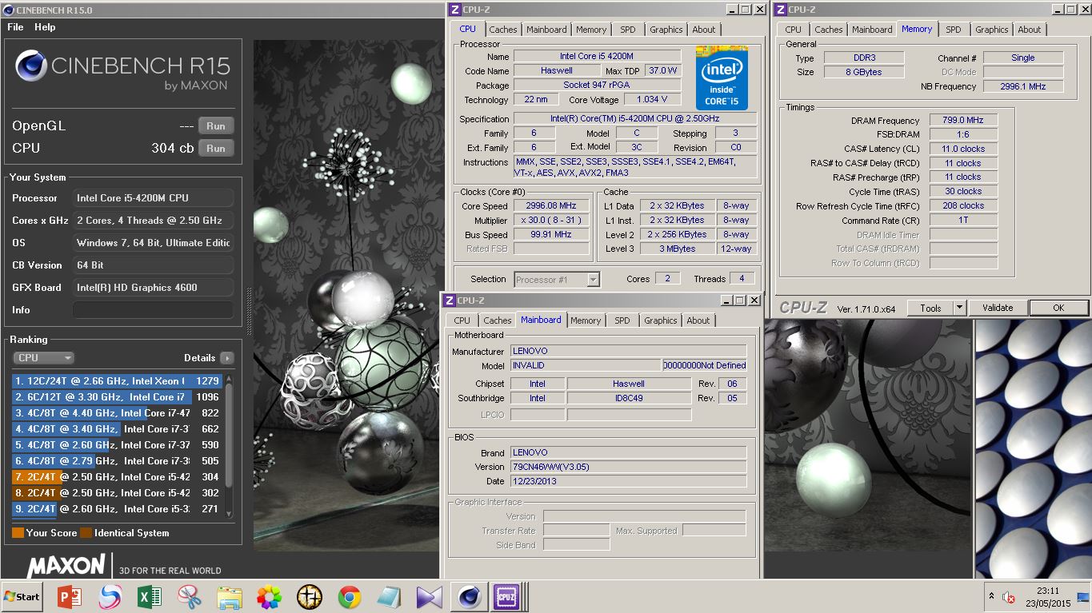Click the Validate button in CPU-Z
The image size is (1092, 613).
tap(998, 308)
